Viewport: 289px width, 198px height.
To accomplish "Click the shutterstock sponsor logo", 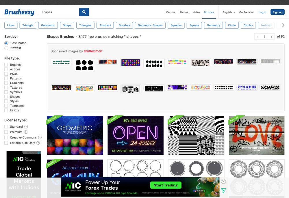I will 93,51.
